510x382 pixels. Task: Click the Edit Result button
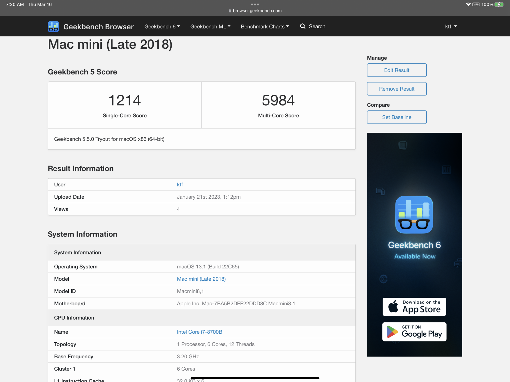[397, 70]
